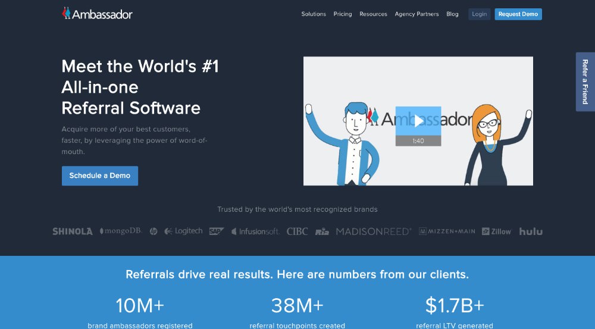Image resolution: width=595 pixels, height=329 pixels.
Task: Click the video duration label 1:40
Action: point(418,141)
